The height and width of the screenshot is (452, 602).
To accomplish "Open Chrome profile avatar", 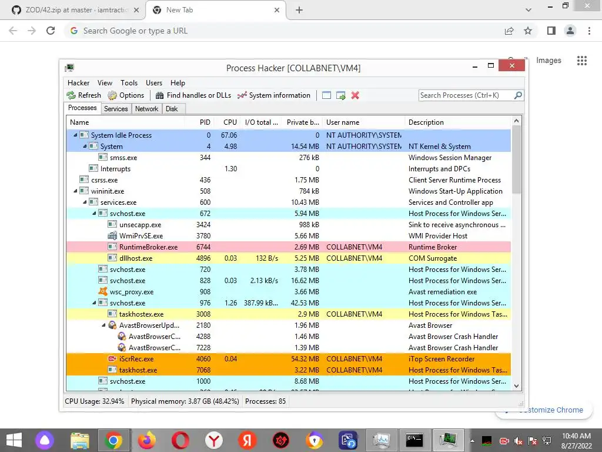I will (570, 31).
